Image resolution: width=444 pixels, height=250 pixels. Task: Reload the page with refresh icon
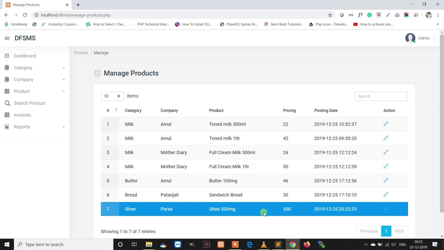point(25,15)
